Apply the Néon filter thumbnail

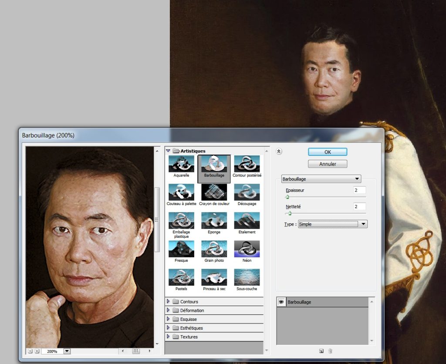pos(247,249)
